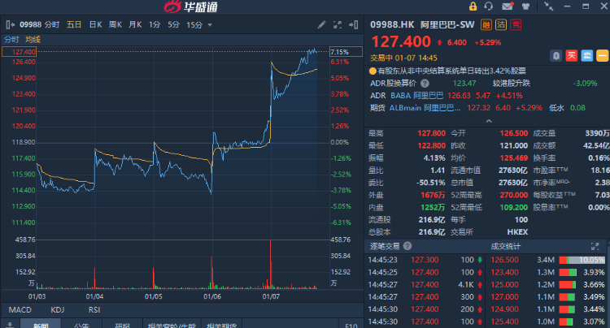
Task: Remove stock from watchlist with minus button
Action: pos(601,55)
